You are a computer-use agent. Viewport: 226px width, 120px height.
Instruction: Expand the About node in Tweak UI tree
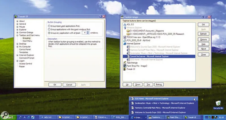pyautogui.click(x=18, y=21)
